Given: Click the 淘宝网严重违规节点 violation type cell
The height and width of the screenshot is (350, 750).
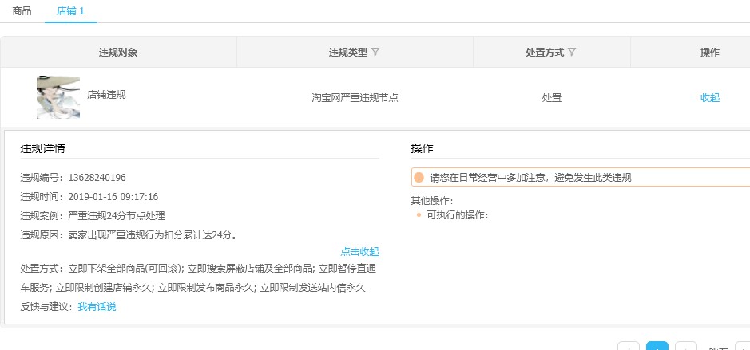Looking at the screenshot, I should coord(355,98).
